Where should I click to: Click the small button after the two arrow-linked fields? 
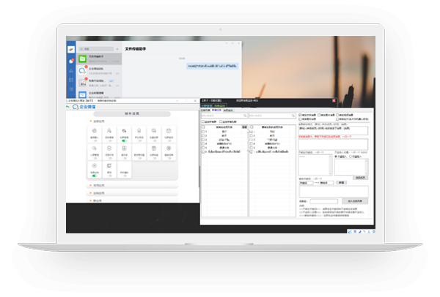click(342, 183)
